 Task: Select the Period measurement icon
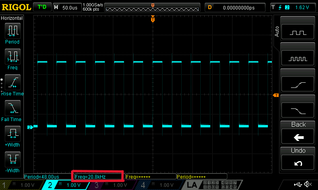point(12,32)
